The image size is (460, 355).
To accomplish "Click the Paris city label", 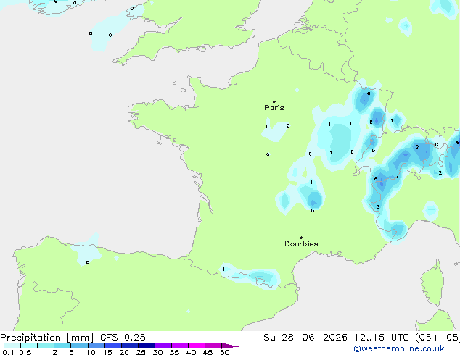I will click(x=274, y=108).
